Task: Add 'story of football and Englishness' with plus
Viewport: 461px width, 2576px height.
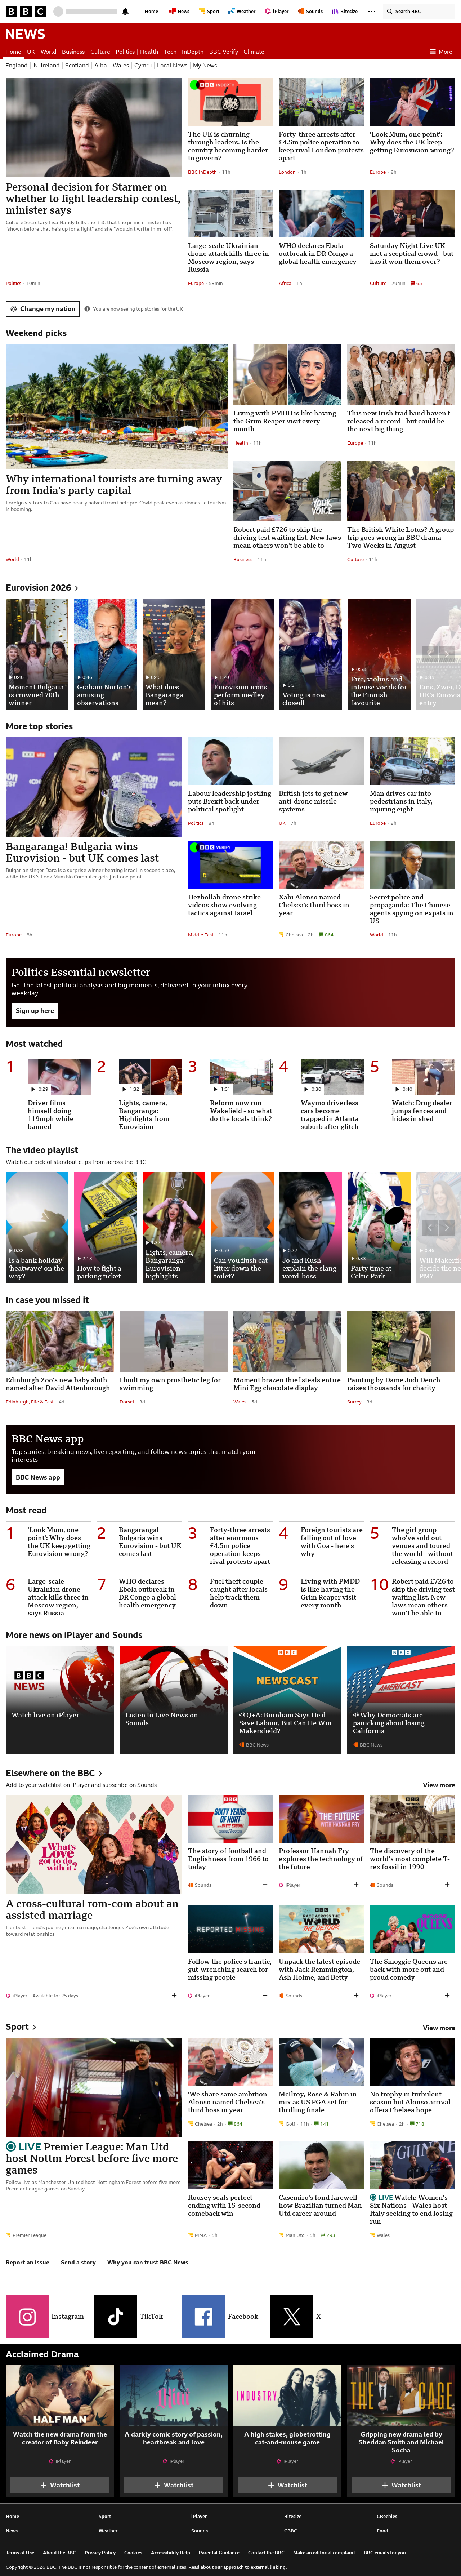Action: point(265,1885)
